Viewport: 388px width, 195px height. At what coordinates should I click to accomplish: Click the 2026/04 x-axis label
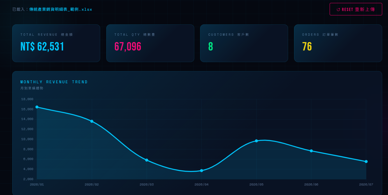202,185
